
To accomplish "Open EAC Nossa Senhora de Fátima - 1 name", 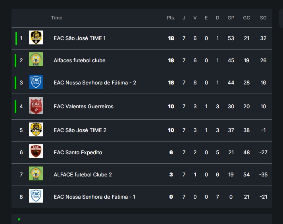I will point(94,197).
